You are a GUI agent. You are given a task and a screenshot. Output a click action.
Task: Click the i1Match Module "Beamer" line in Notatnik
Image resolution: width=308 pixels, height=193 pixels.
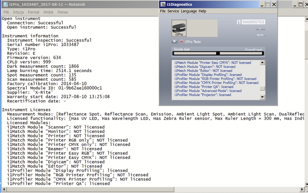click(x=54, y=149)
